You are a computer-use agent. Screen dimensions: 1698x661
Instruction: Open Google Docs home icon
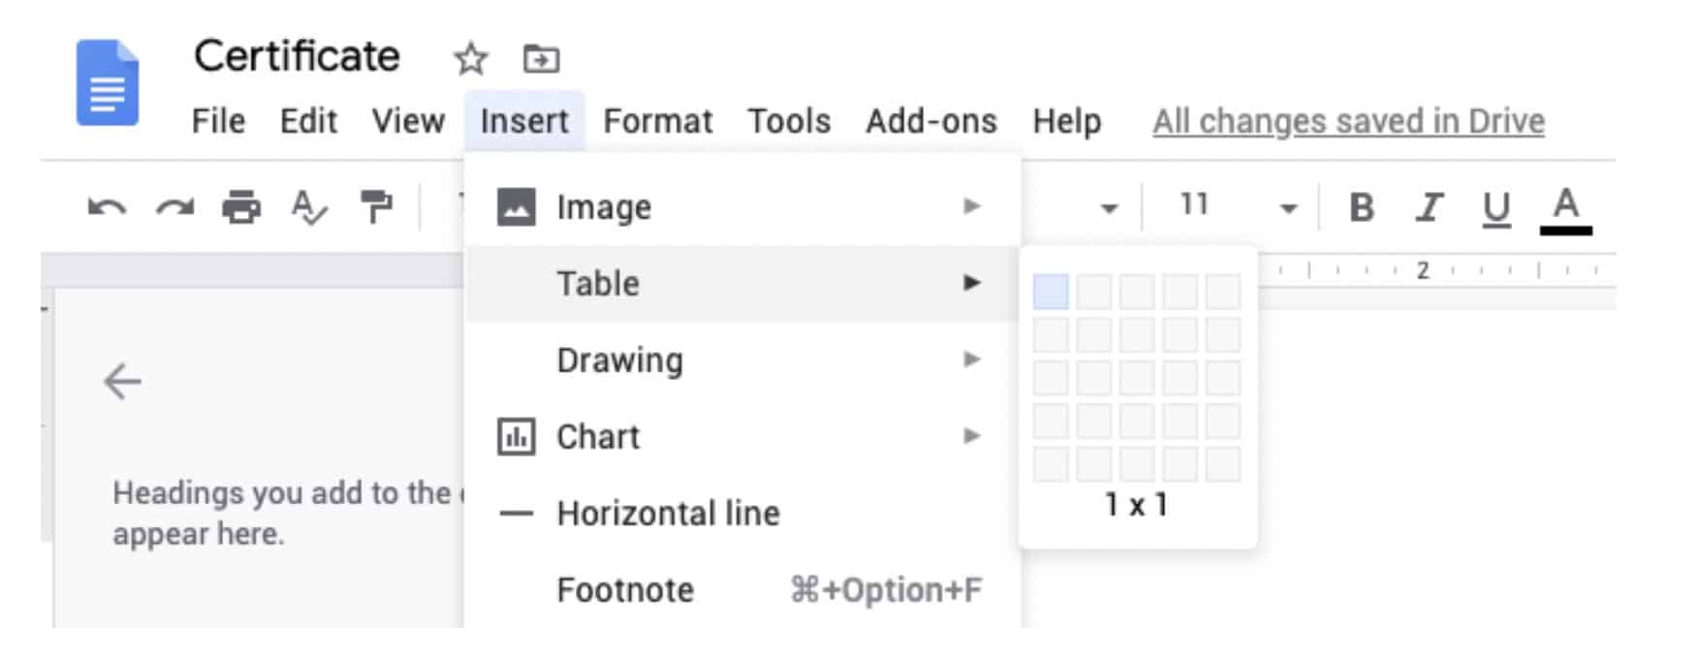point(108,83)
